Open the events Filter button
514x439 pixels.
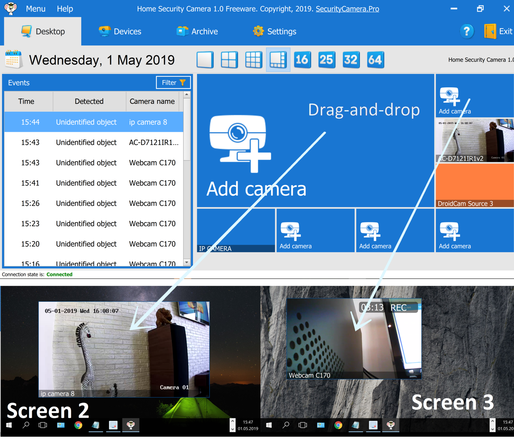(x=173, y=83)
